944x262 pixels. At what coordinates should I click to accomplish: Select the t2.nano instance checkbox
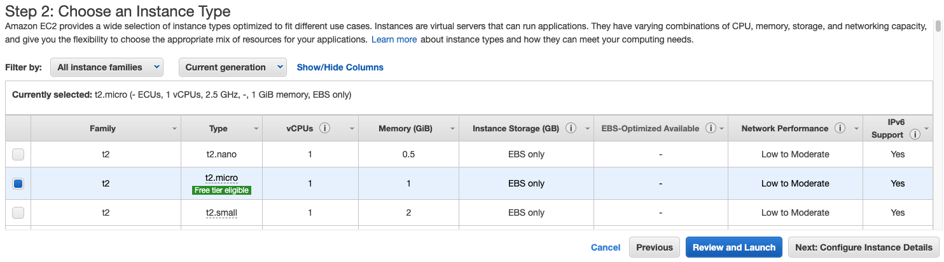18,154
